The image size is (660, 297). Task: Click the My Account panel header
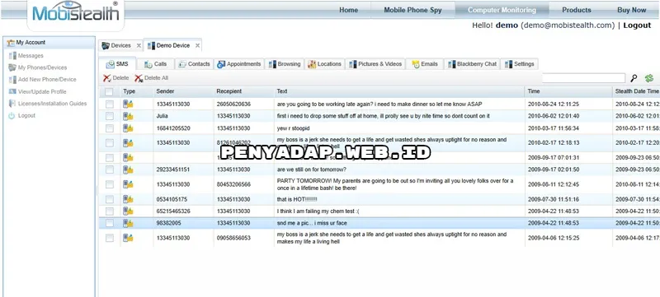(49, 42)
